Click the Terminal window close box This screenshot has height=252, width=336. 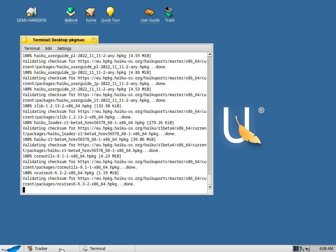[24, 40]
